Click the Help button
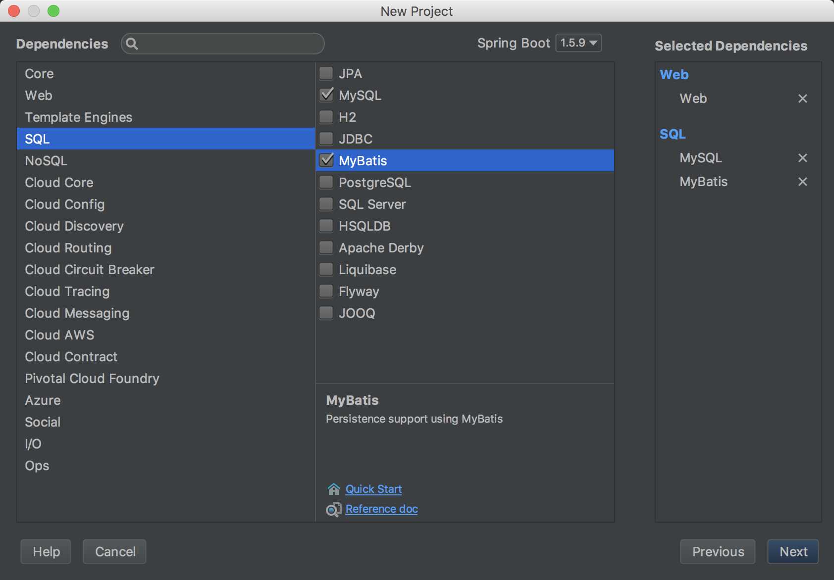 click(x=46, y=551)
